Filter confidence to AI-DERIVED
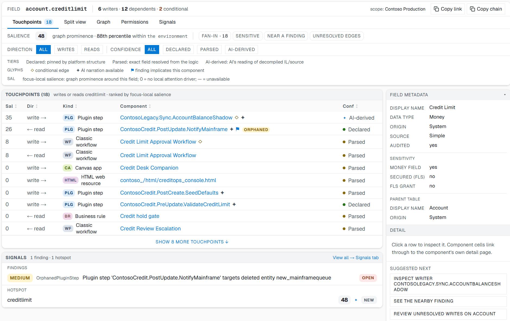This screenshot has width=510, height=321. (x=242, y=49)
